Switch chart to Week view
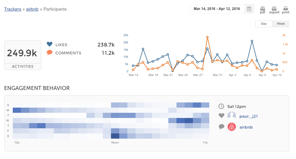Viewport: 296px width, 159px height. [281, 24]
